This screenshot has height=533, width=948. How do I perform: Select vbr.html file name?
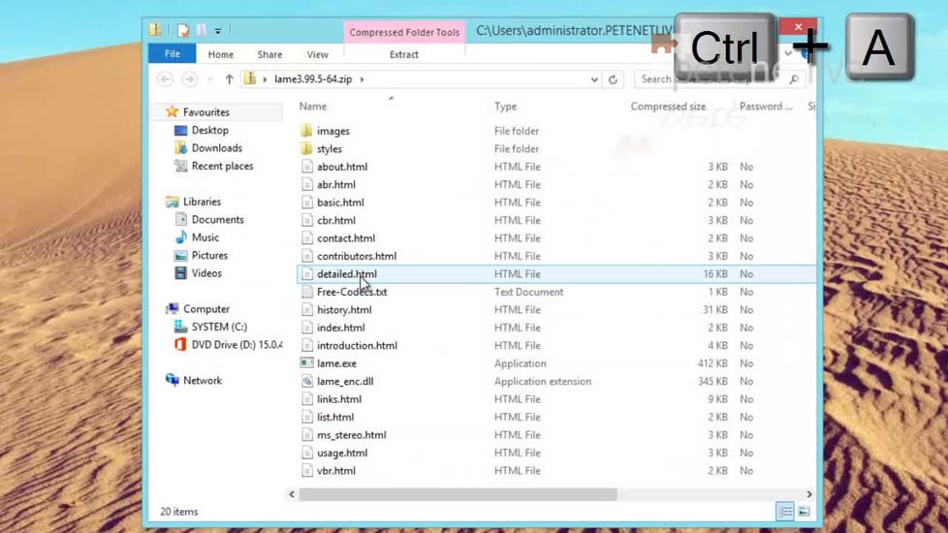[x=336, y=470]
